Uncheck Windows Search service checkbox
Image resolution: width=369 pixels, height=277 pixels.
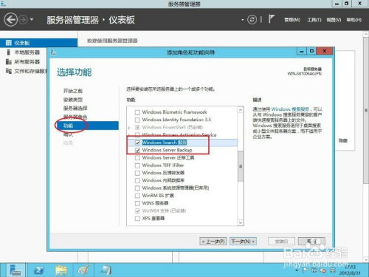(x=137, y=143)
